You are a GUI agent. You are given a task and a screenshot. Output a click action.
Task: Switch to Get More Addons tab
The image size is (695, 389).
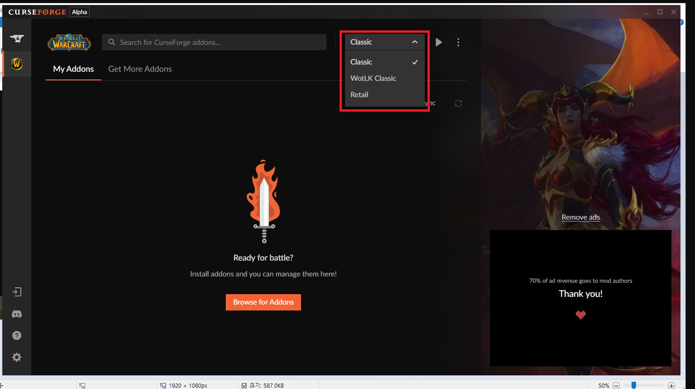pyautogui.click(x=140, y=69)
